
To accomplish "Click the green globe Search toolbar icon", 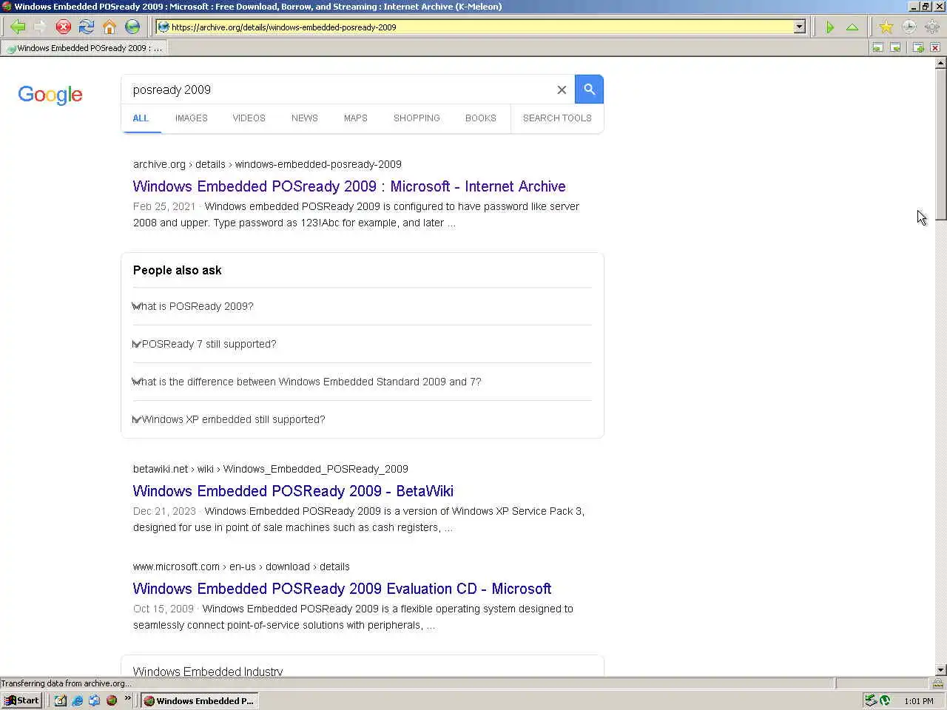I will (132, 27).
